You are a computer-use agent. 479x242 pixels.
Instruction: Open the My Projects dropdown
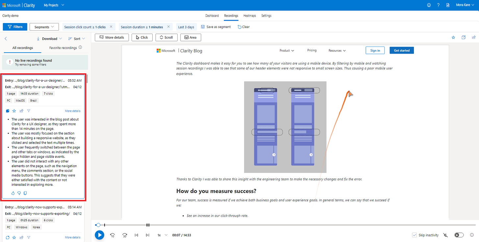tap(54, 5)
